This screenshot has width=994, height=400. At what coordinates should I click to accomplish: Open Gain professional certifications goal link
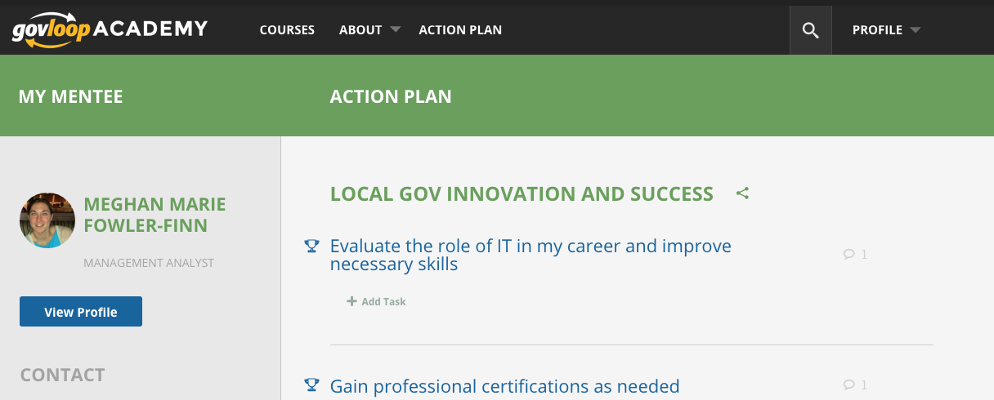tap(504, 386)
